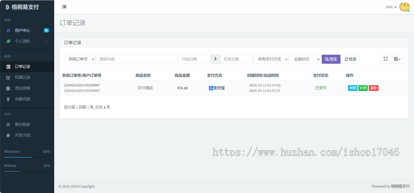Viewport: 414px width, 193px height.
Task: Open the 全部状态 status dropdown
Action: [305, 59]
